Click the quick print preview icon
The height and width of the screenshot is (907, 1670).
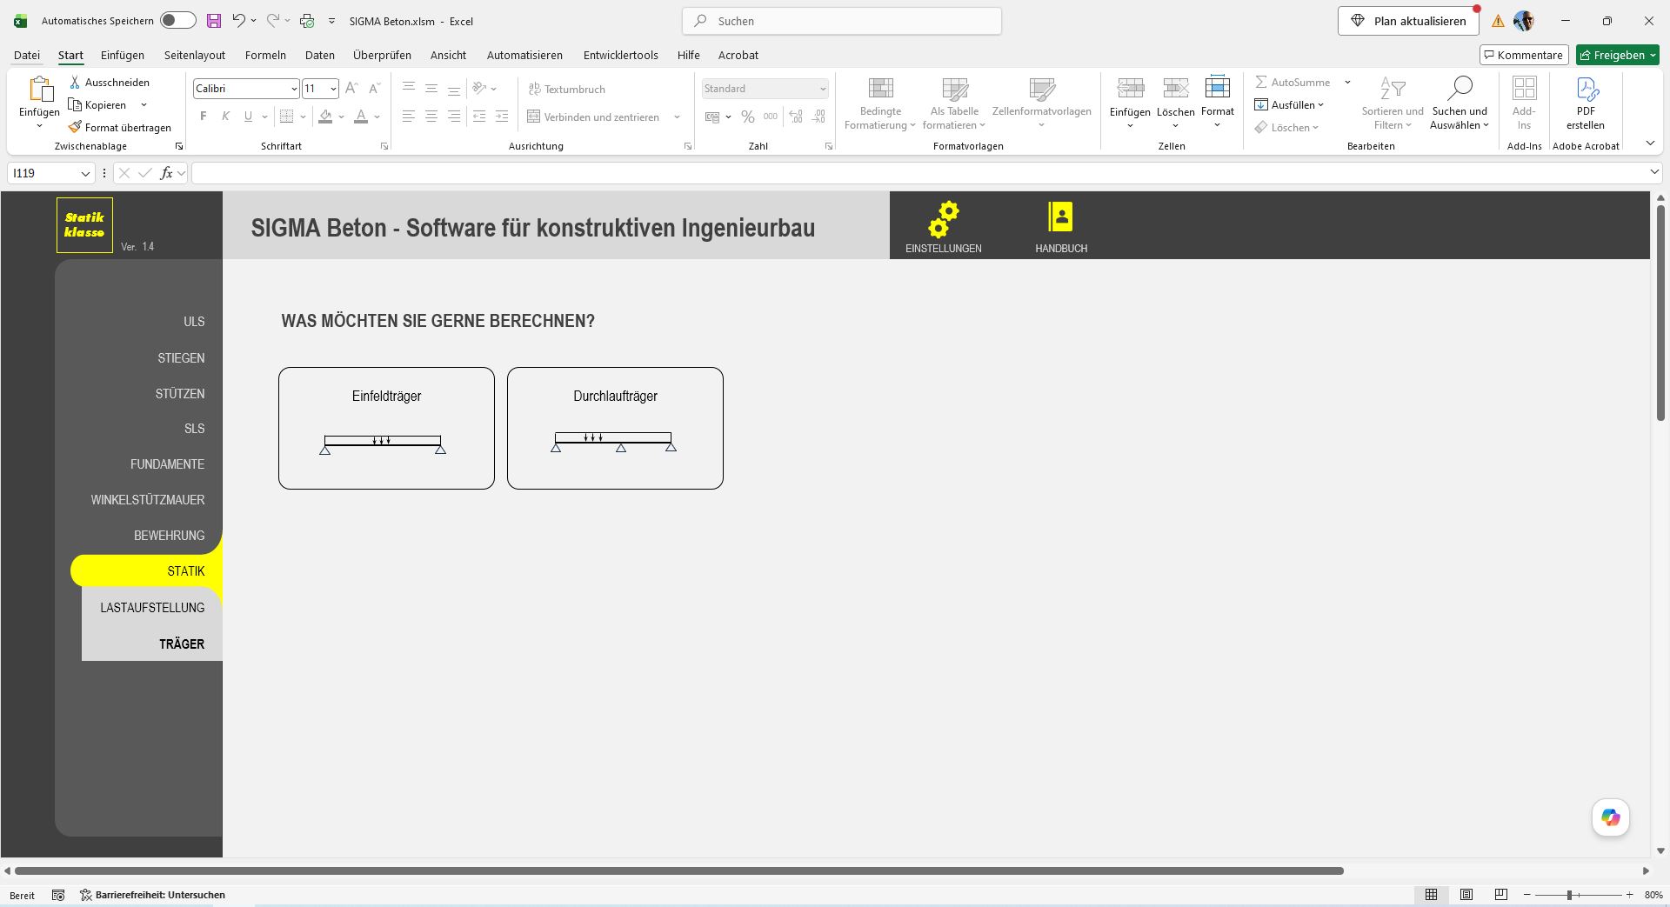tap(307, 21)
